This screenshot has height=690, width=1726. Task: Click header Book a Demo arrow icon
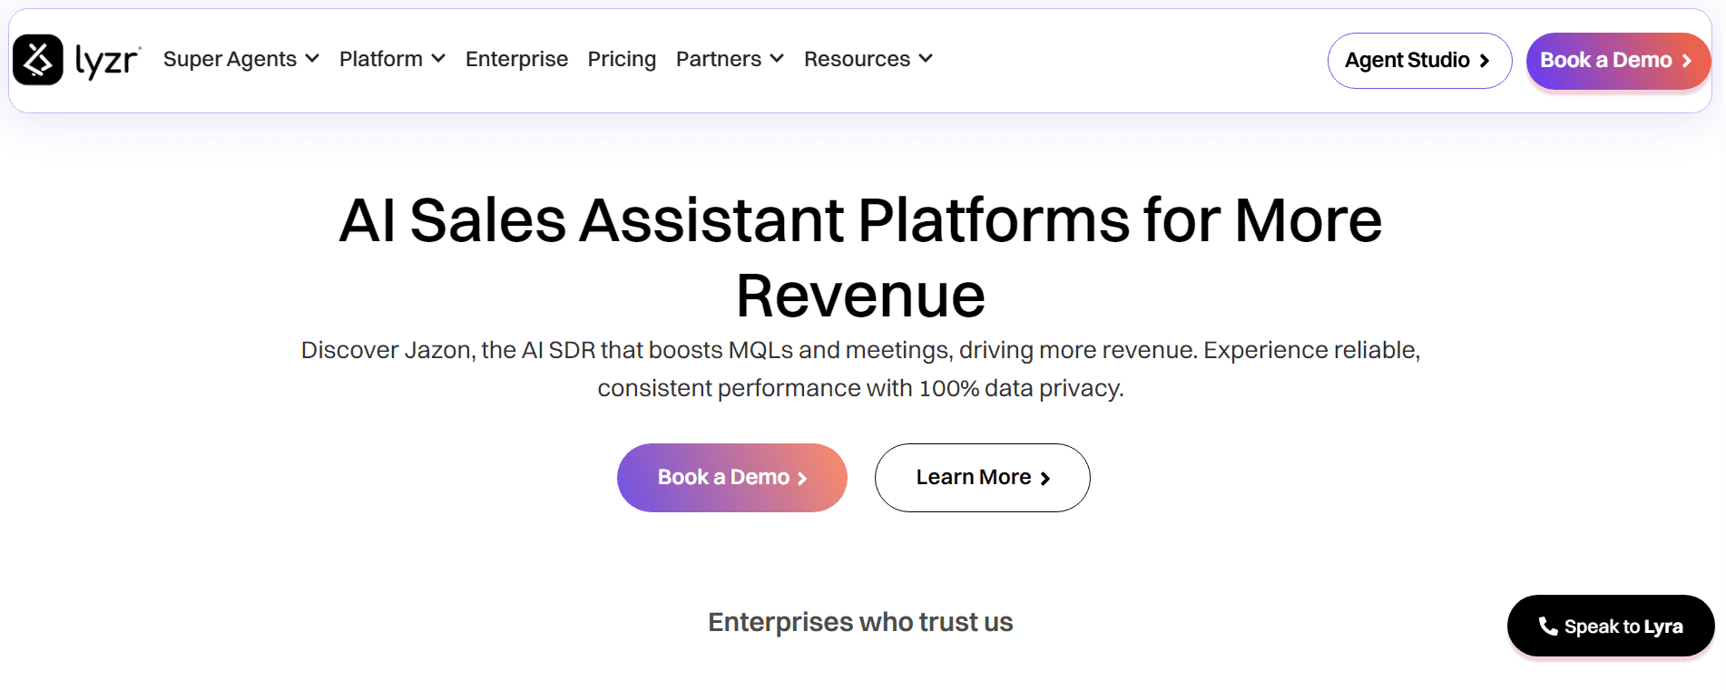[1686, 61]
